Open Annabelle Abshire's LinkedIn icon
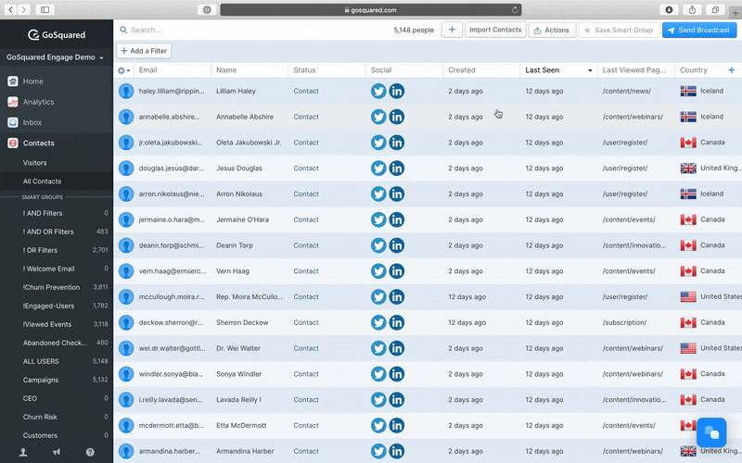 tap(397, 117)
